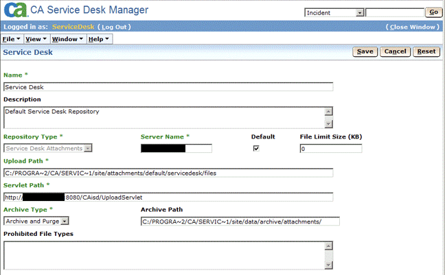445x275 pixels.
Task: Open the Incident search type dropdown
Action: pyautogui.click(x=334, y=12)
